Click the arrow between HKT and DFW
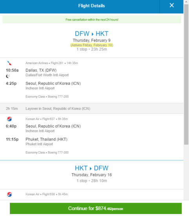Viewport: 189px width, 216px height. point(91,168)
